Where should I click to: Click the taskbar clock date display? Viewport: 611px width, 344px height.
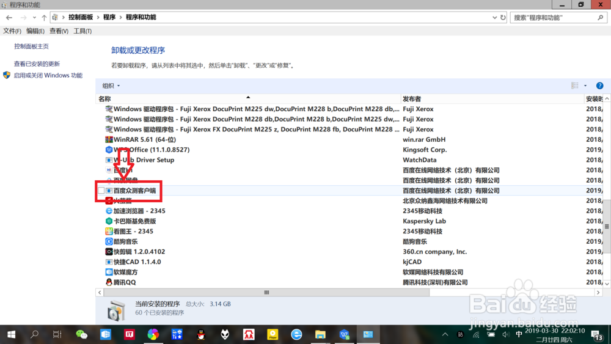coord(555,335)
